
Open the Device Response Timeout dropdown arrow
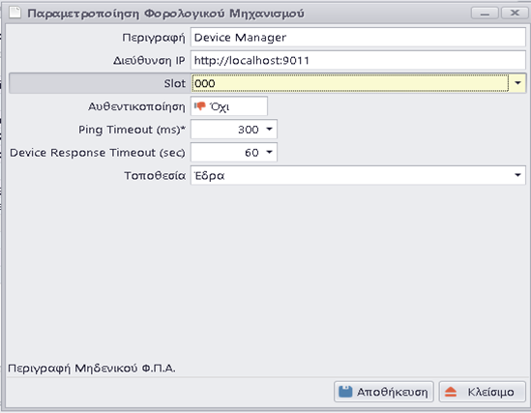coord(269,153)
